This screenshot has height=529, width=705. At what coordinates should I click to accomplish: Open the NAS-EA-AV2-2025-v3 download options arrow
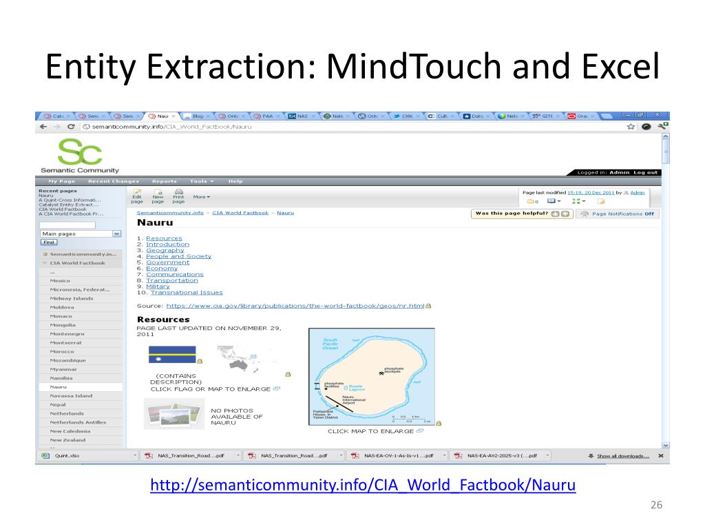point(547,456)
